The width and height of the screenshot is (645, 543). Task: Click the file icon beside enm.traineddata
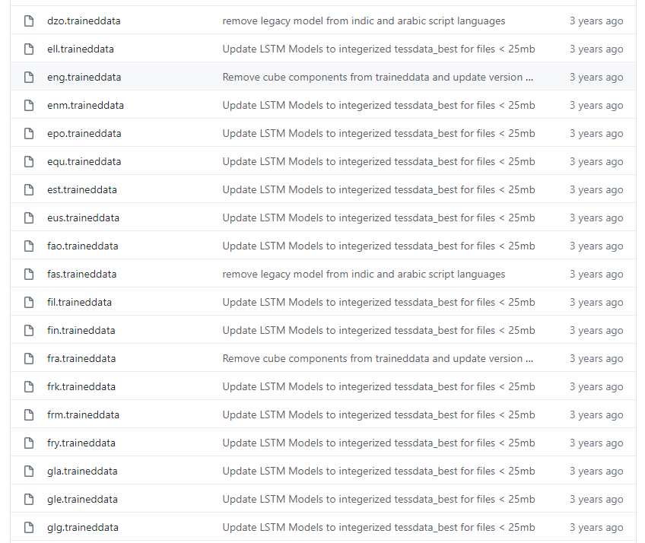[x=29, y=105]
